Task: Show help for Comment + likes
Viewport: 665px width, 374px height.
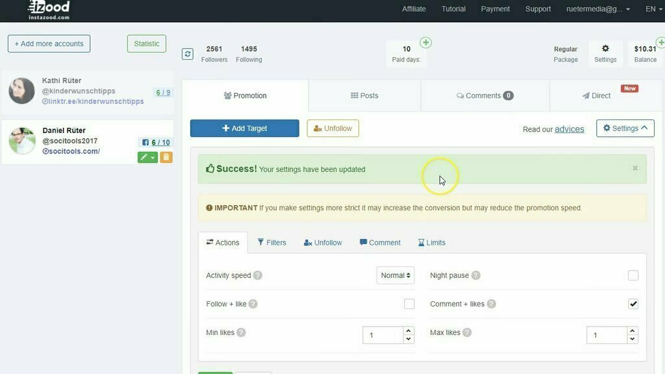Action: [491, 304]
